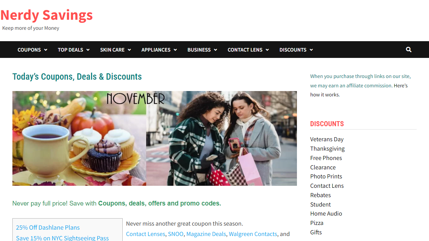The image size is (429, 241).
Task: Open the SNOO coupon link
Action: [x=176, y=234]
